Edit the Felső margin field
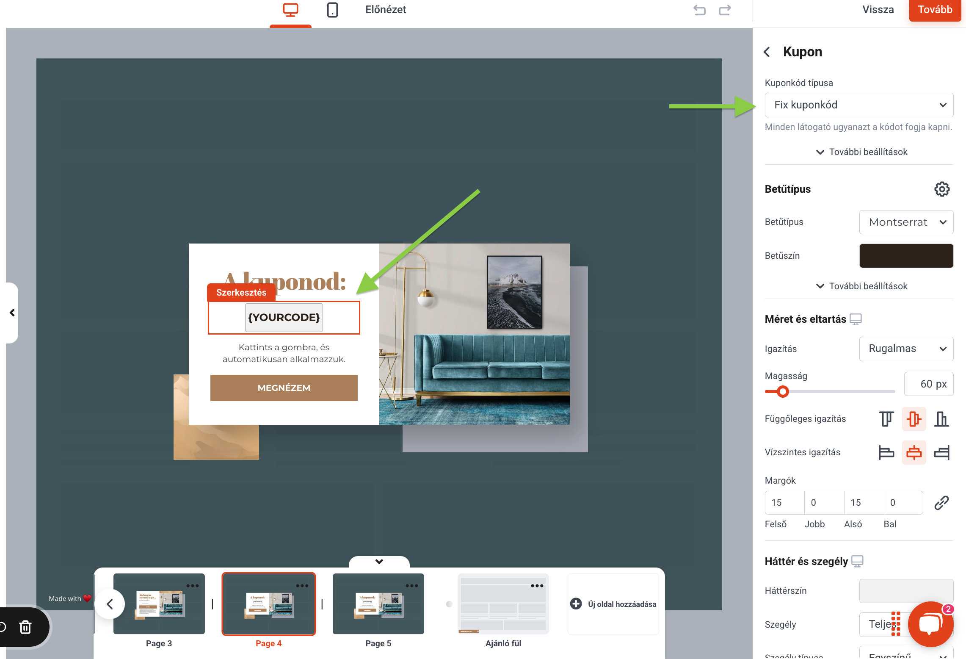The width and height of the screenshot is (966, 659). tap(784, 502)
